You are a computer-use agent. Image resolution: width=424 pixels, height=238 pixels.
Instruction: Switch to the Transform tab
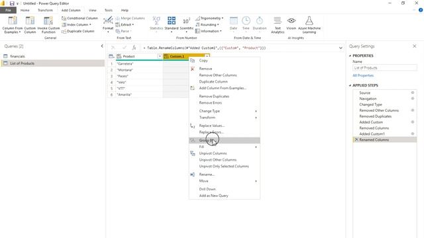click(x=45, y=11)
